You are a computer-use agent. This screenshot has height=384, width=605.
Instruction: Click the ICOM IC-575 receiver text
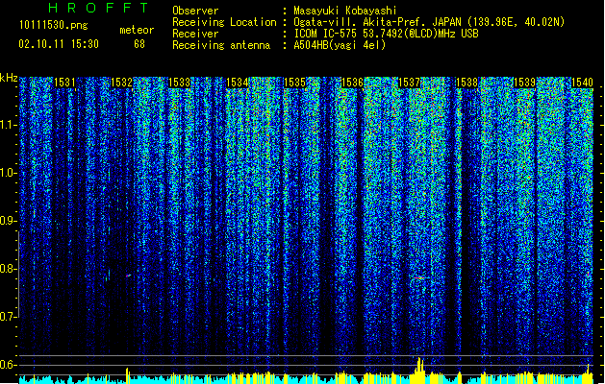pos(386,34)
